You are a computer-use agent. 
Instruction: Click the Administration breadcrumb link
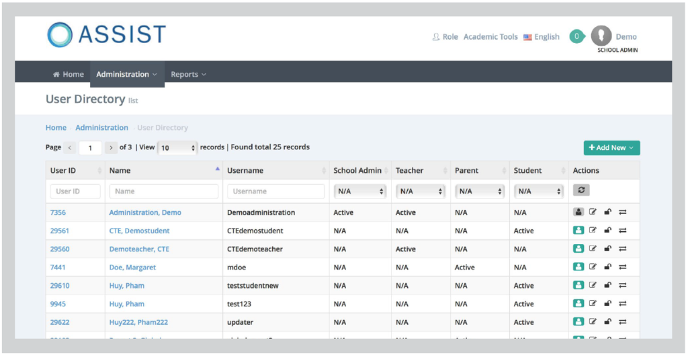(x=102, y=128)
